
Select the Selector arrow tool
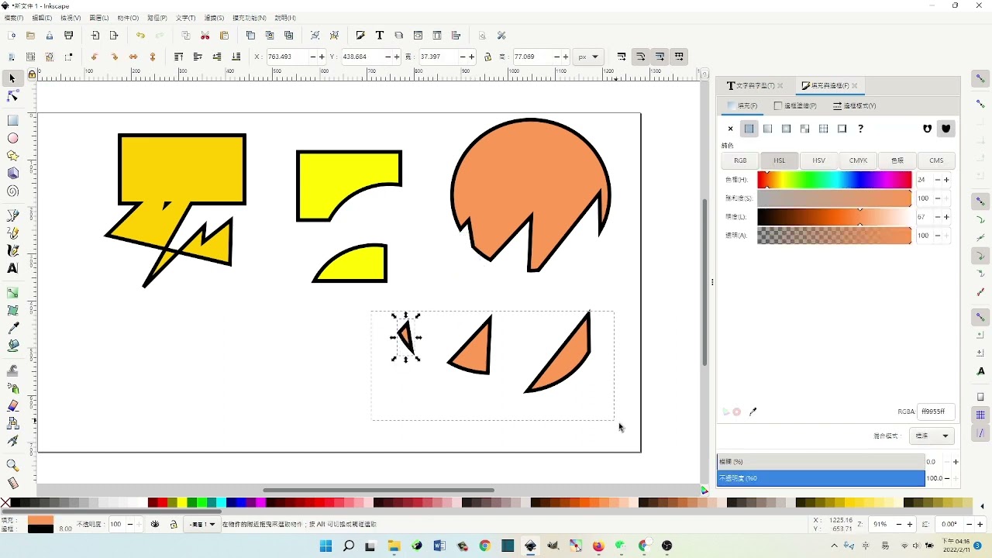(12, 78)
